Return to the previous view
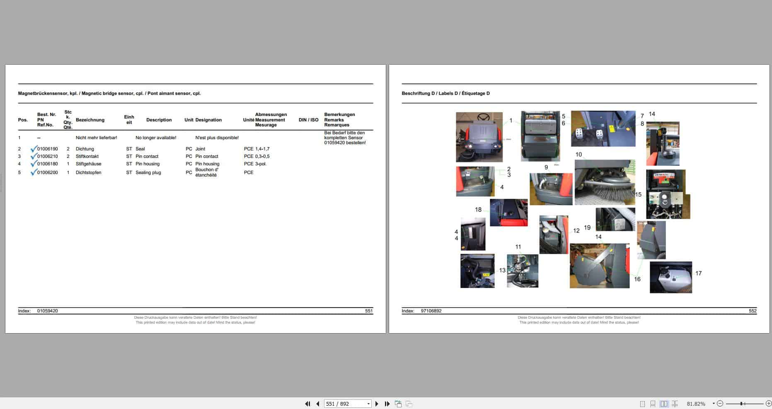This screenshot has width=772, height=409. [399, 404]
